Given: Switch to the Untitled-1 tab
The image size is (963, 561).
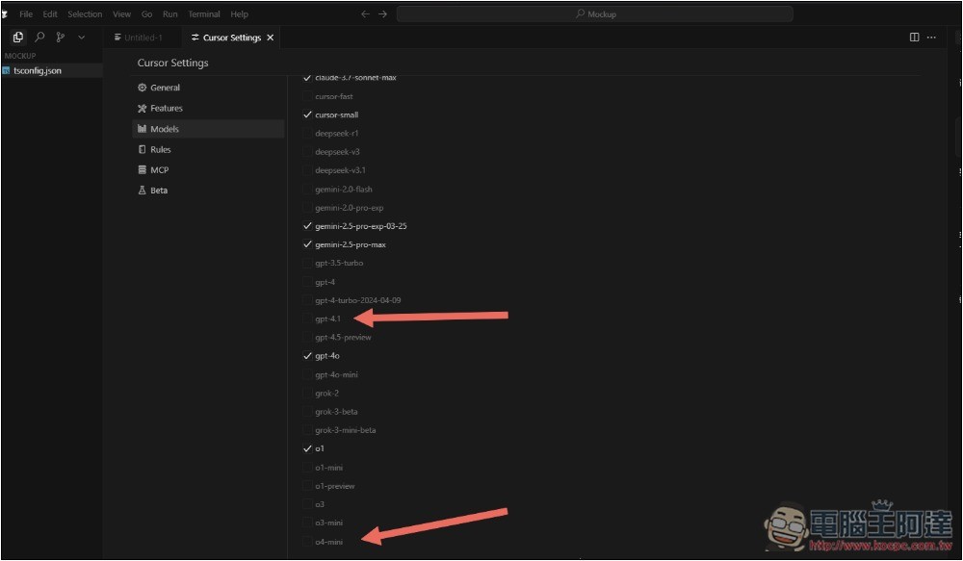Looking at the screenshot, I should (143, 38).
